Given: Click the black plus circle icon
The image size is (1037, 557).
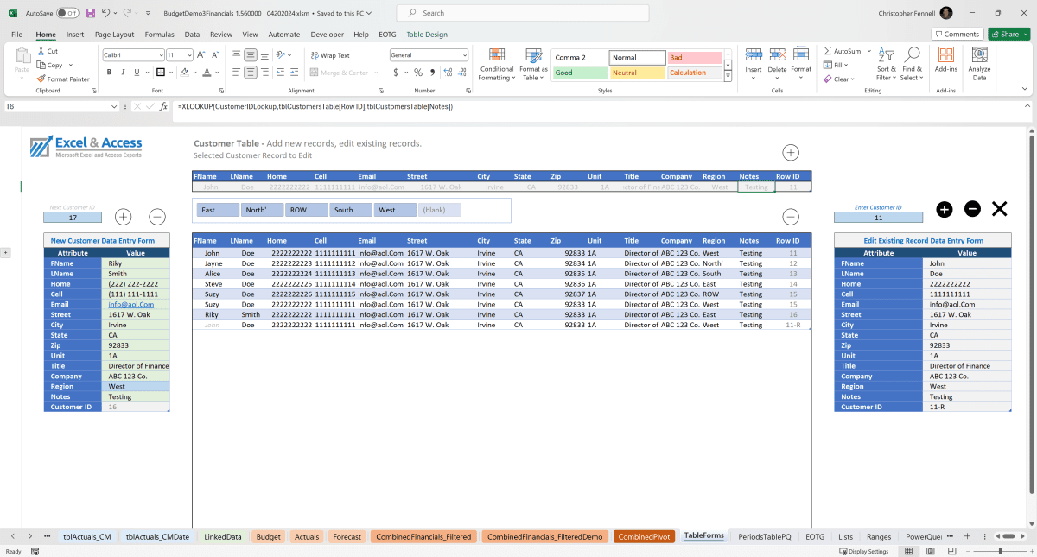Looking at the screenshot, I should (945, 209).
